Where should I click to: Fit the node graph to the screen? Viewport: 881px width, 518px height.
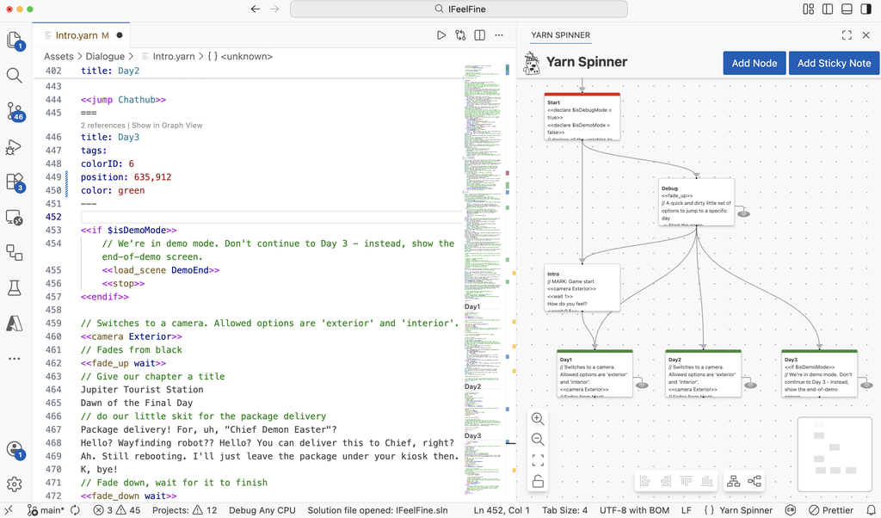(538, 460)
